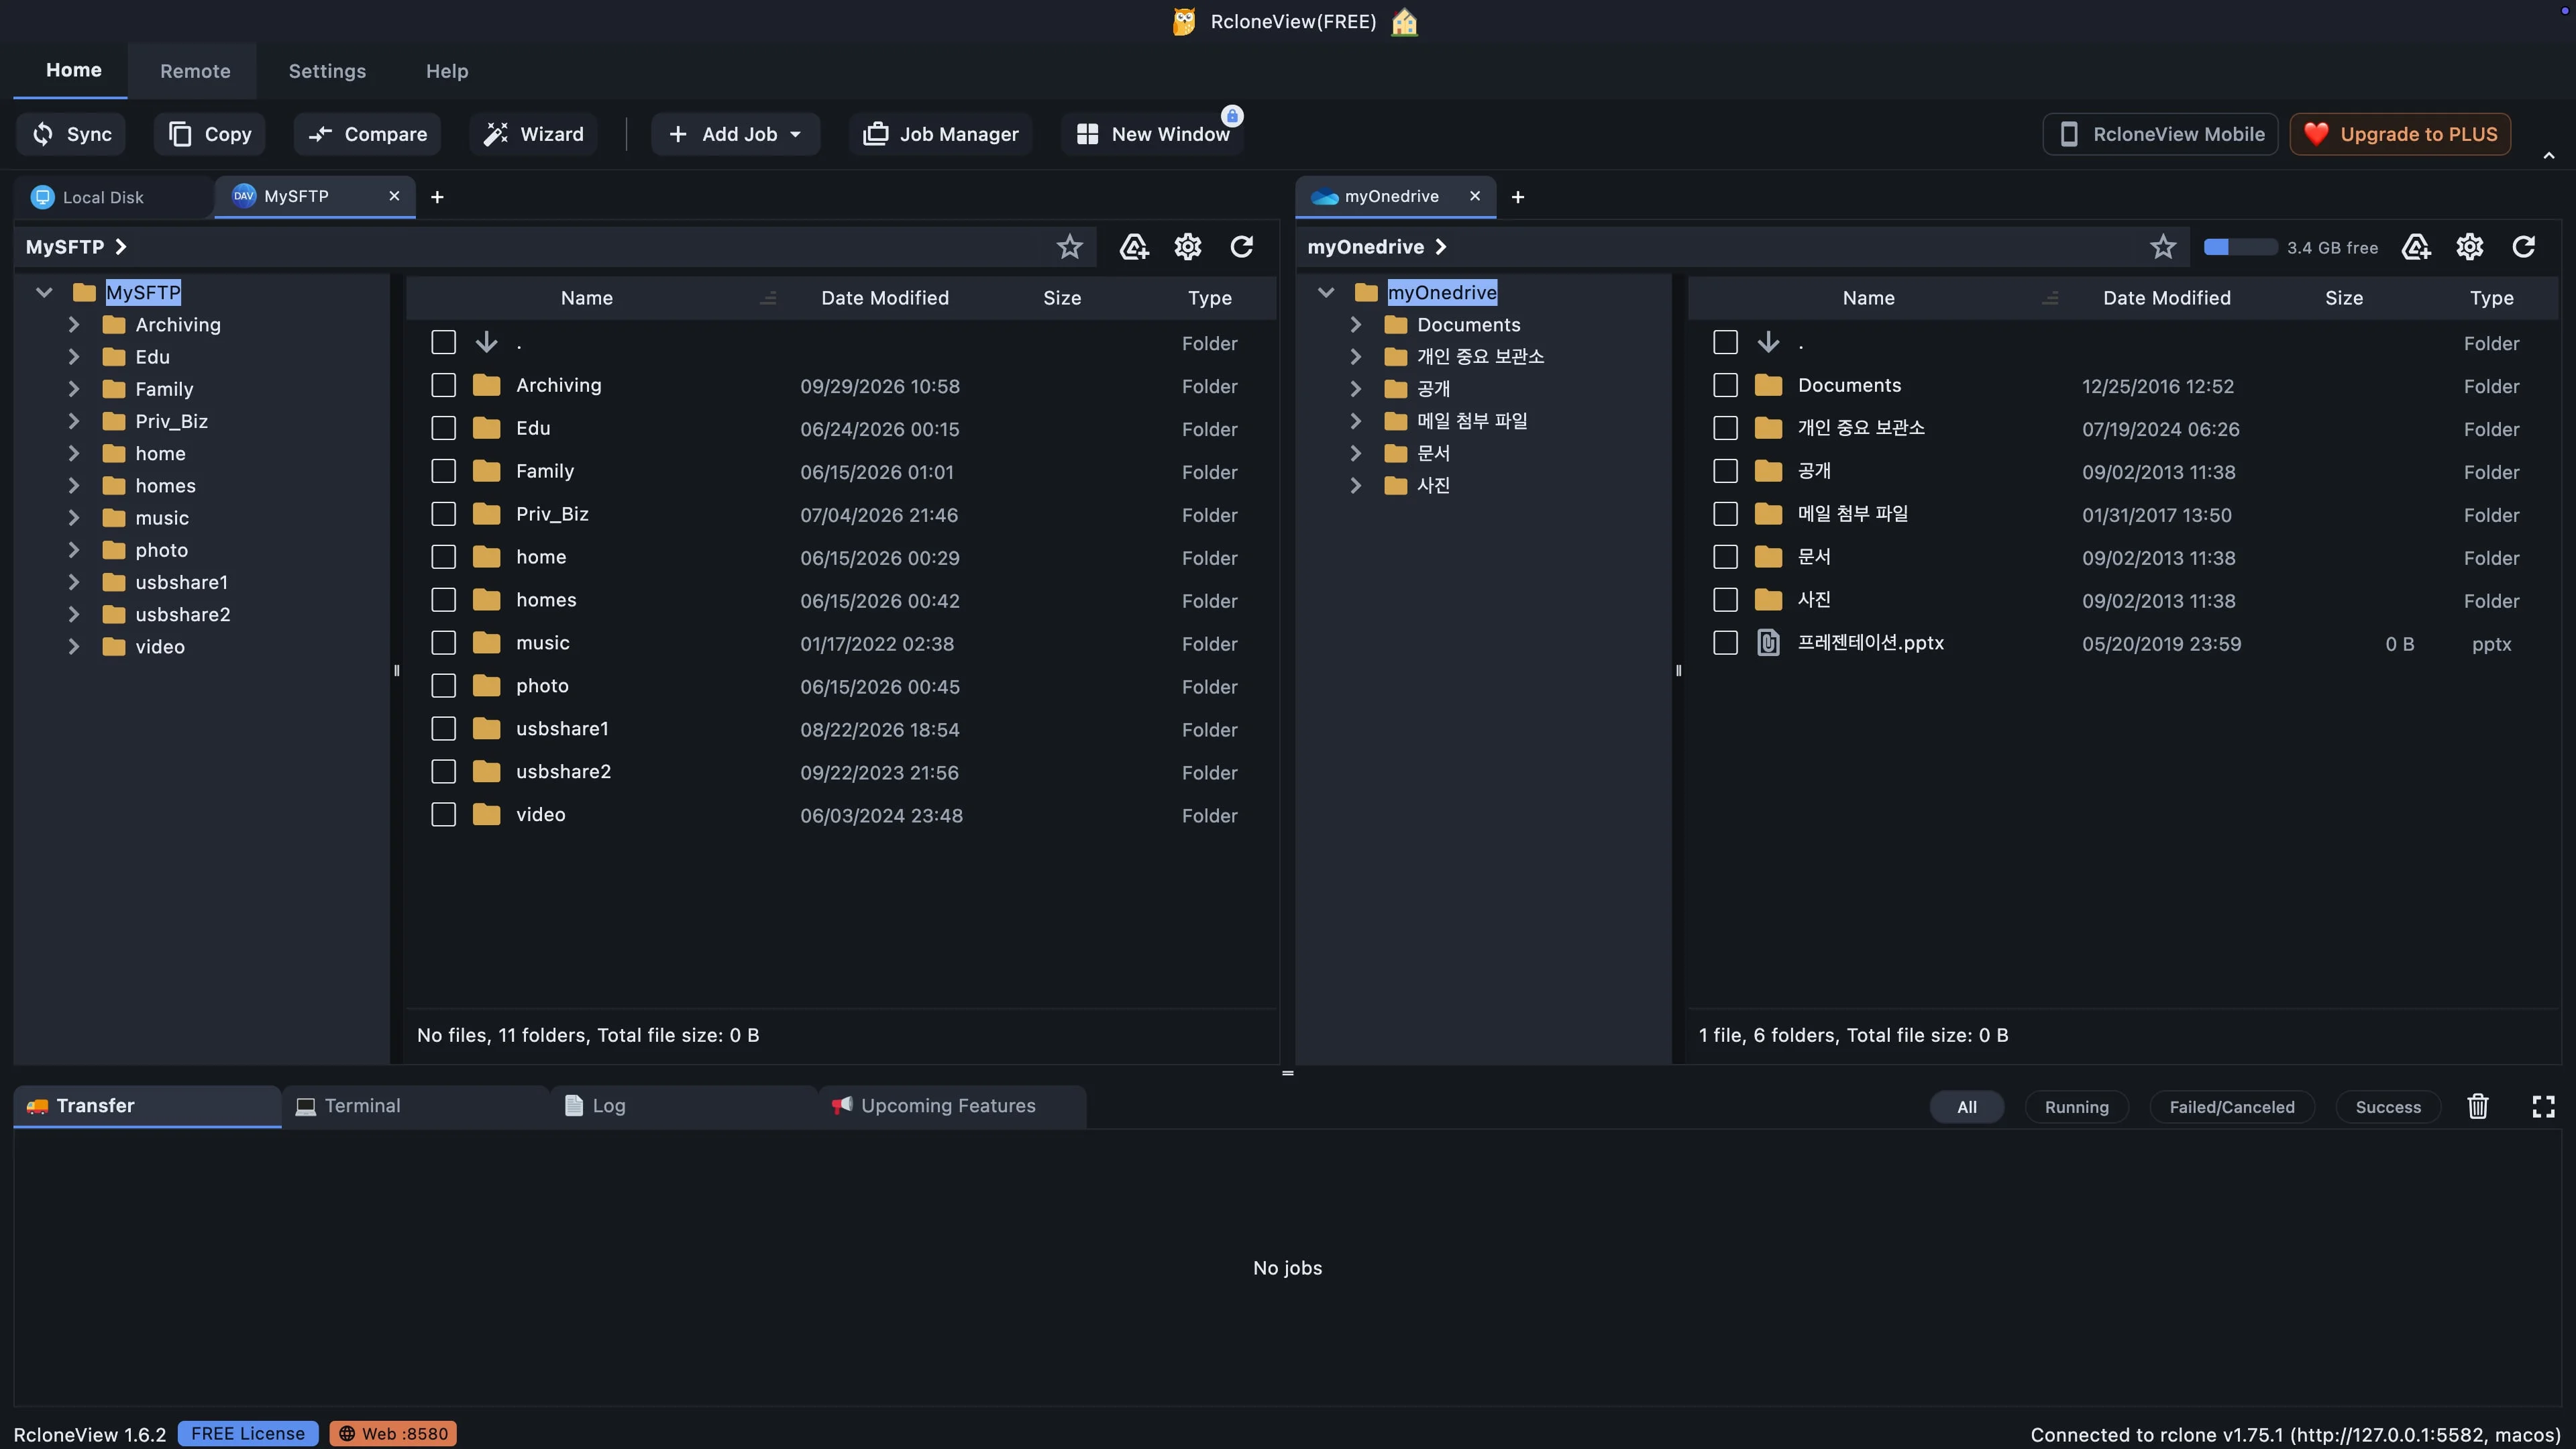This screenshot has height=1449, width=2576.
Task: Clear the transfer list with the trash icon
Action: click(x=2477, y=1106)
